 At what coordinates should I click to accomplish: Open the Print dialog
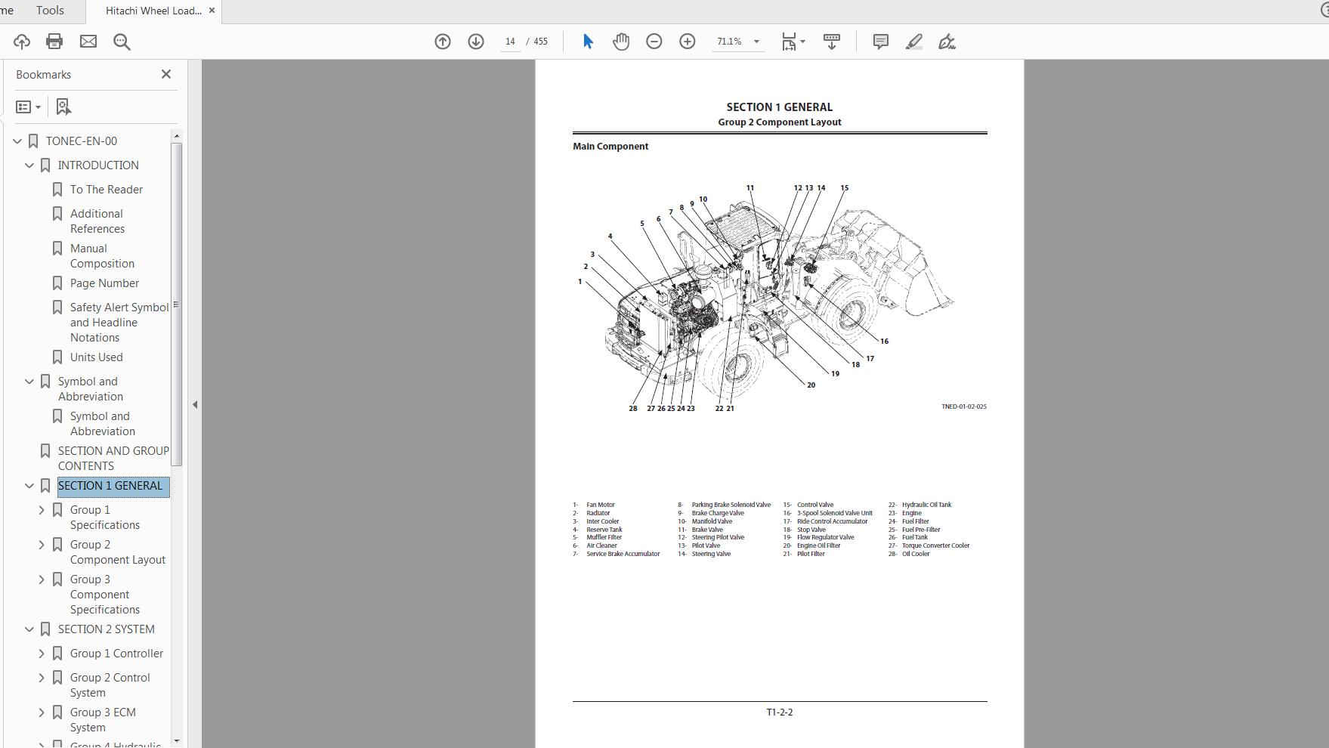54,42
